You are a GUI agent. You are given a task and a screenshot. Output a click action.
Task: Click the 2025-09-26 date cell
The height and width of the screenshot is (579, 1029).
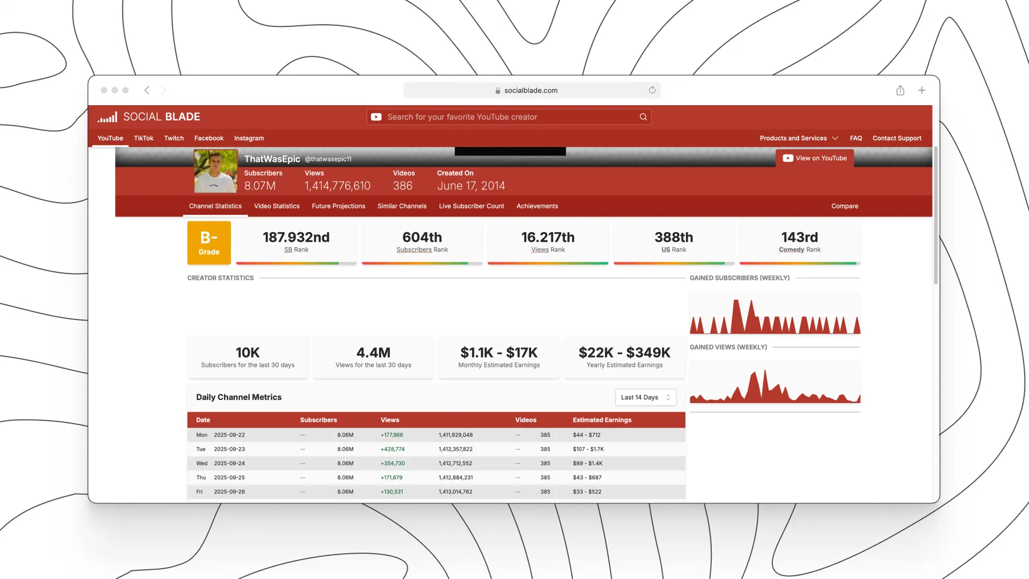tap(229, 492)
